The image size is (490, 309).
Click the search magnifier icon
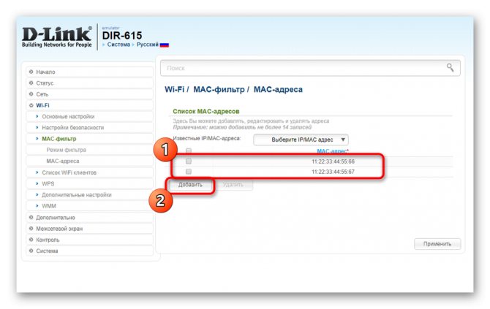(x=450, y=67)
